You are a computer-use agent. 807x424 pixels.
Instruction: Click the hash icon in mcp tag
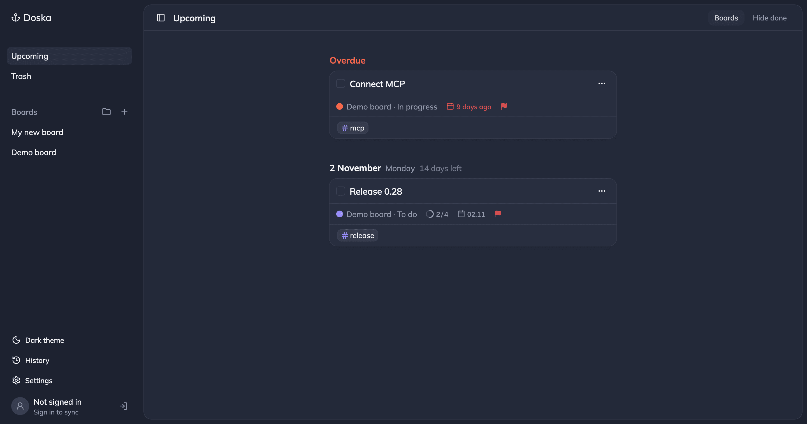click(345, 128)
